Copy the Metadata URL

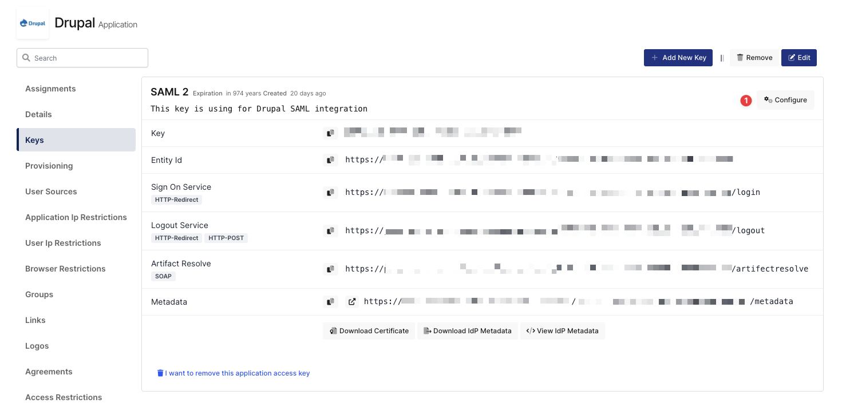pyautogui.click(x=330, y=301)
